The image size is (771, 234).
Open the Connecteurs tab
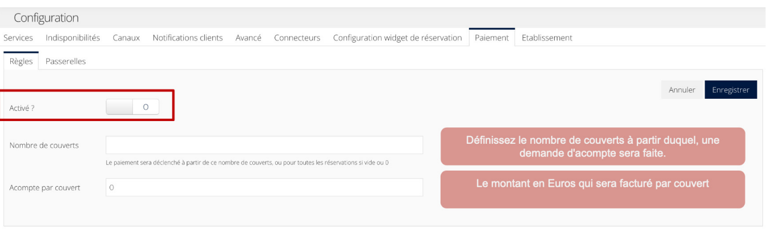pos(297,38)
